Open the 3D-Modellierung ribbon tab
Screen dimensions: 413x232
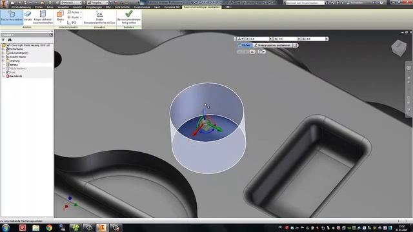point(21,7)
